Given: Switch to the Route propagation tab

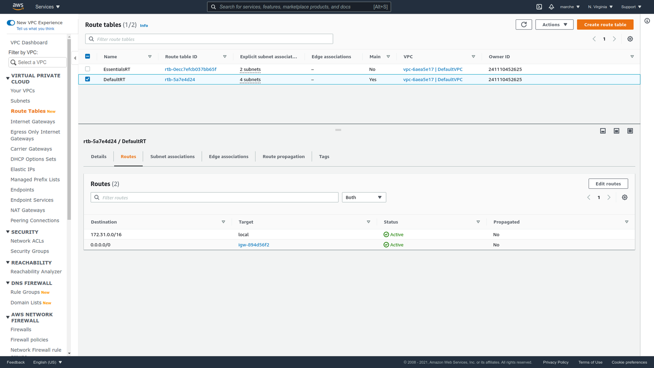Looking at the screenshot, I should click(284, 157).
